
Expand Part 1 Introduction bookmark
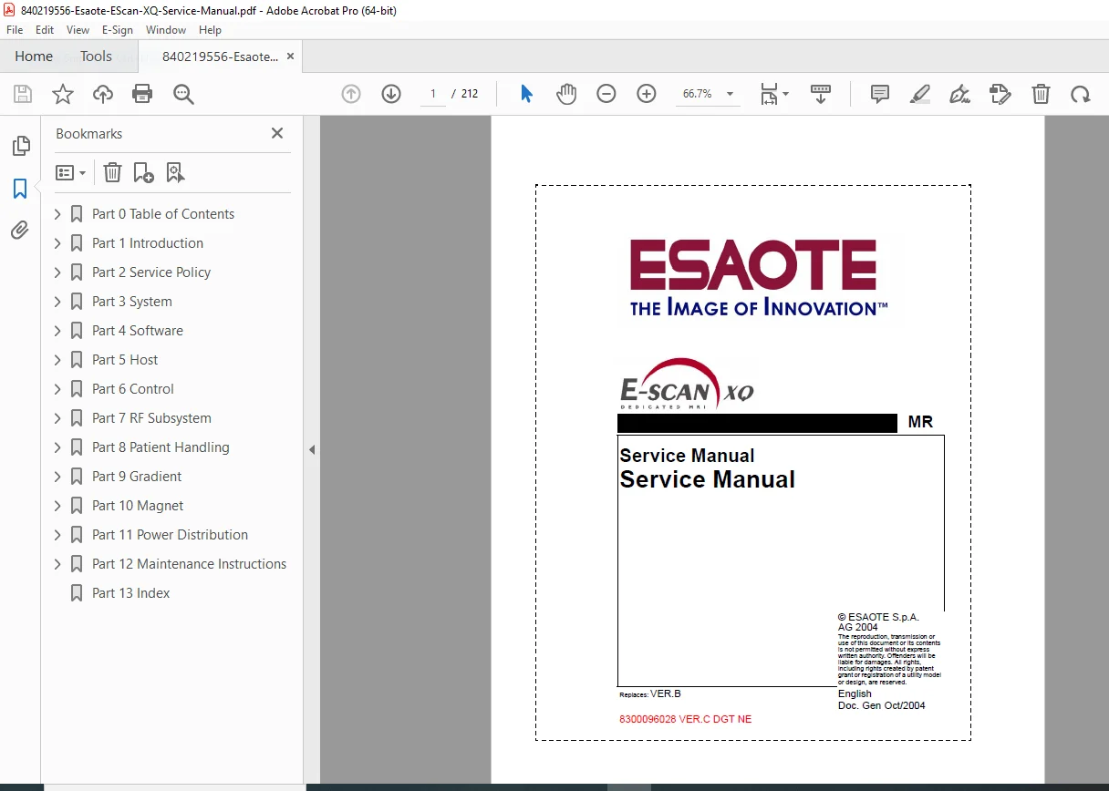[57, 243]
